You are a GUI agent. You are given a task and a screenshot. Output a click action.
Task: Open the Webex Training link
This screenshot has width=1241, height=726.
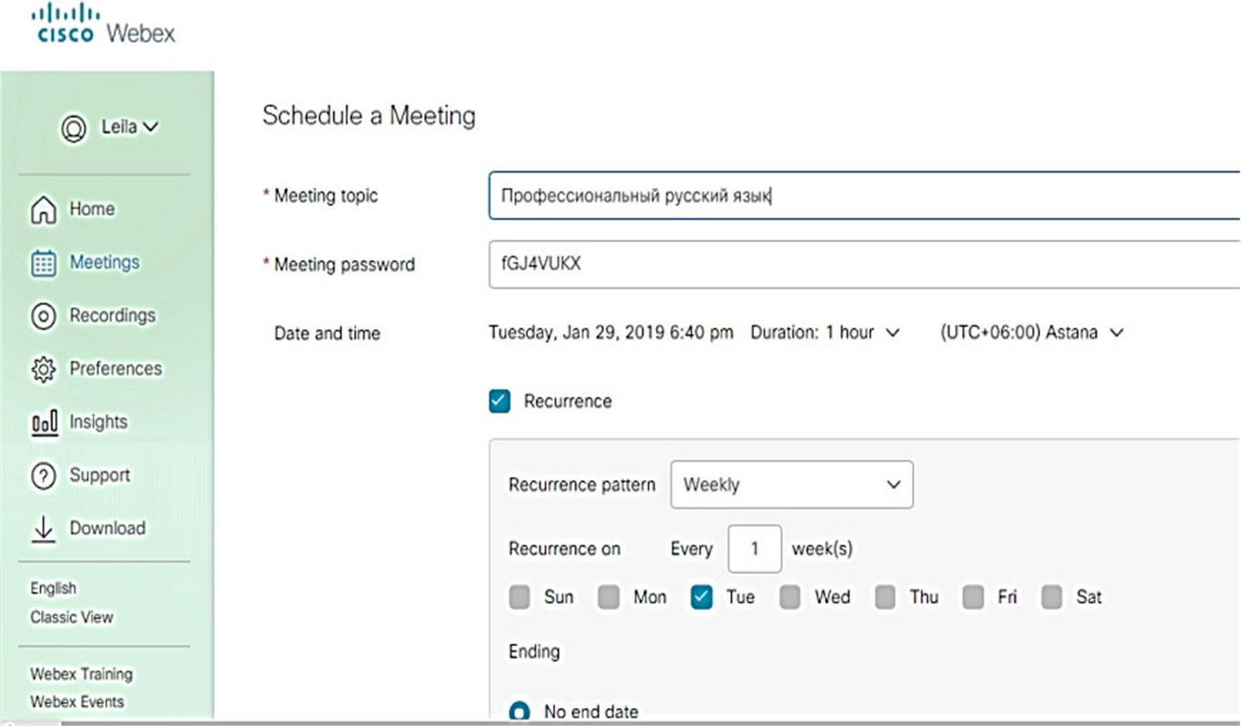(x=81, y=674)
